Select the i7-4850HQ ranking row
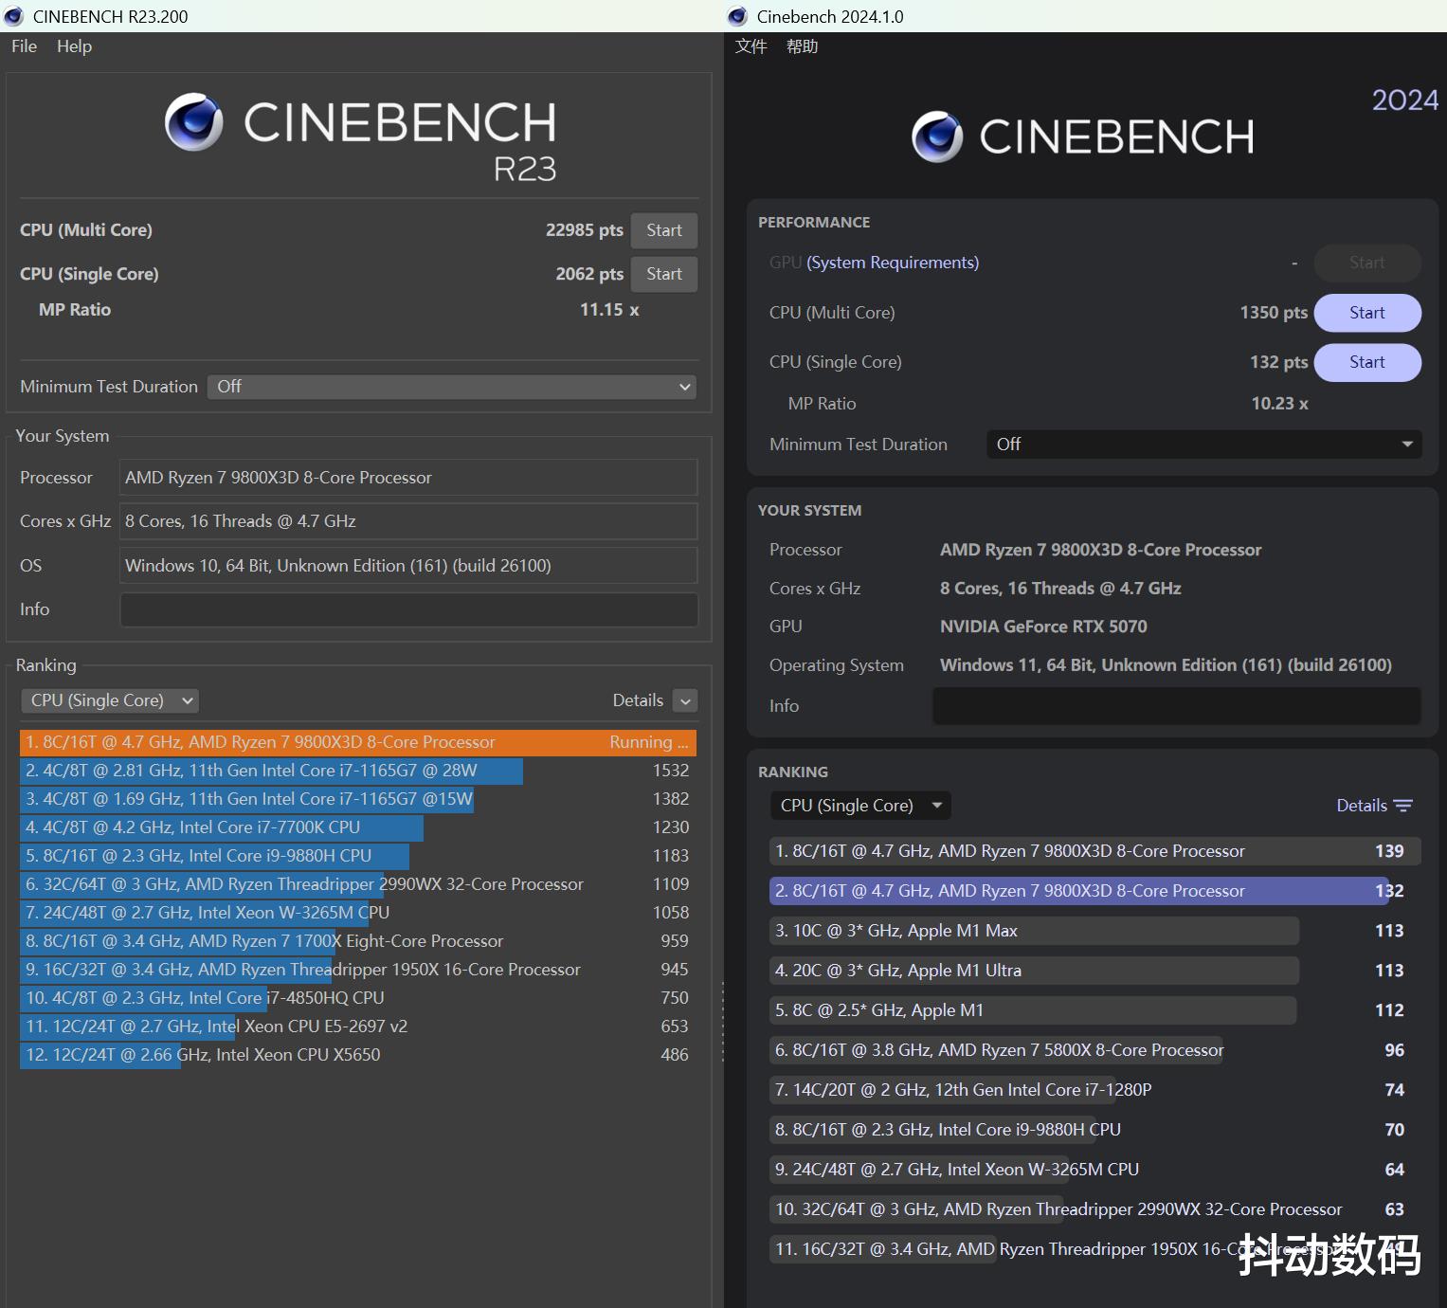Viewport: 1447px width, 1308px height. point(357,998)
